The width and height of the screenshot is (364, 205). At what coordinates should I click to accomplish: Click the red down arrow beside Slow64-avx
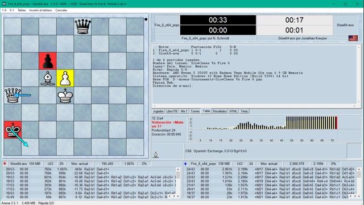pyautogui.click(x=5, y=163)
